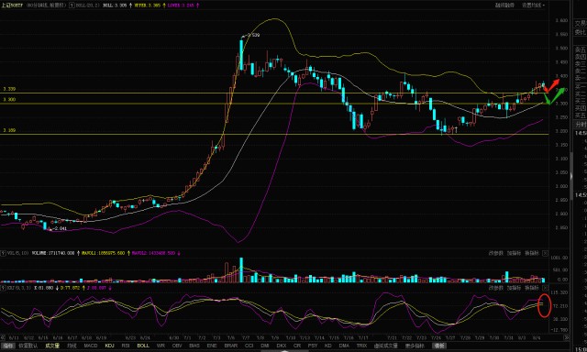Click the 2.841 low price marker

click(61, 228)
